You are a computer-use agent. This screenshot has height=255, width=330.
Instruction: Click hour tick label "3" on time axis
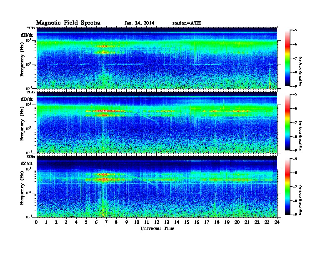(x=66, y=222)
